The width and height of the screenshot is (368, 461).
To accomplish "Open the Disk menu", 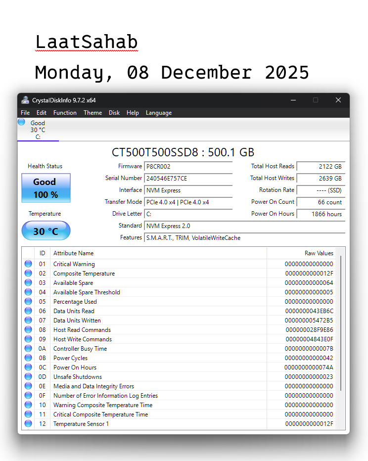I will point(114,113).
